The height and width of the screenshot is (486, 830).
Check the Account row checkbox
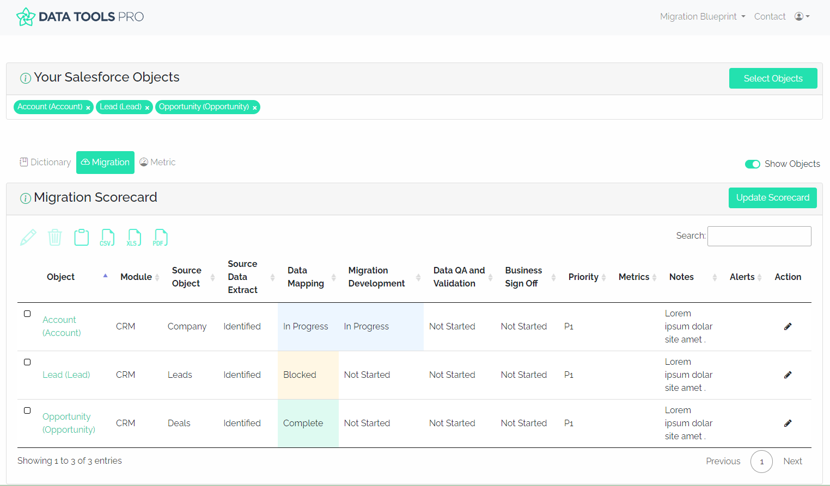tap(27, 314)
